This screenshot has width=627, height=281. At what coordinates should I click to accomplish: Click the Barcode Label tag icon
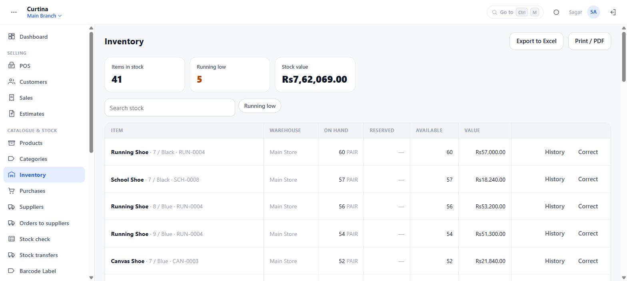click(12, 271)
